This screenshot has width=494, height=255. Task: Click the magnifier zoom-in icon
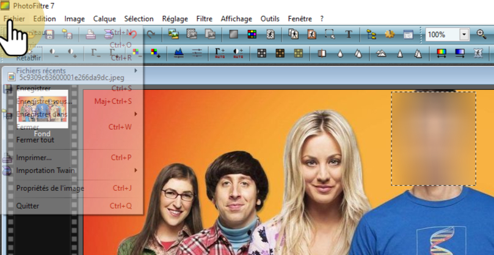coord(481,34)
